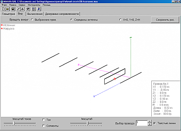Switch to the 'Диаграмма направленности' tab
Viewport: 181px width, 131px height.
pos(62,14)
